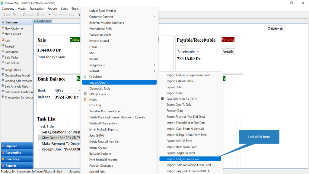Click the Ledger Book sidebar icon
Viewport: 309px width, 174px height.
coord(3,69)
